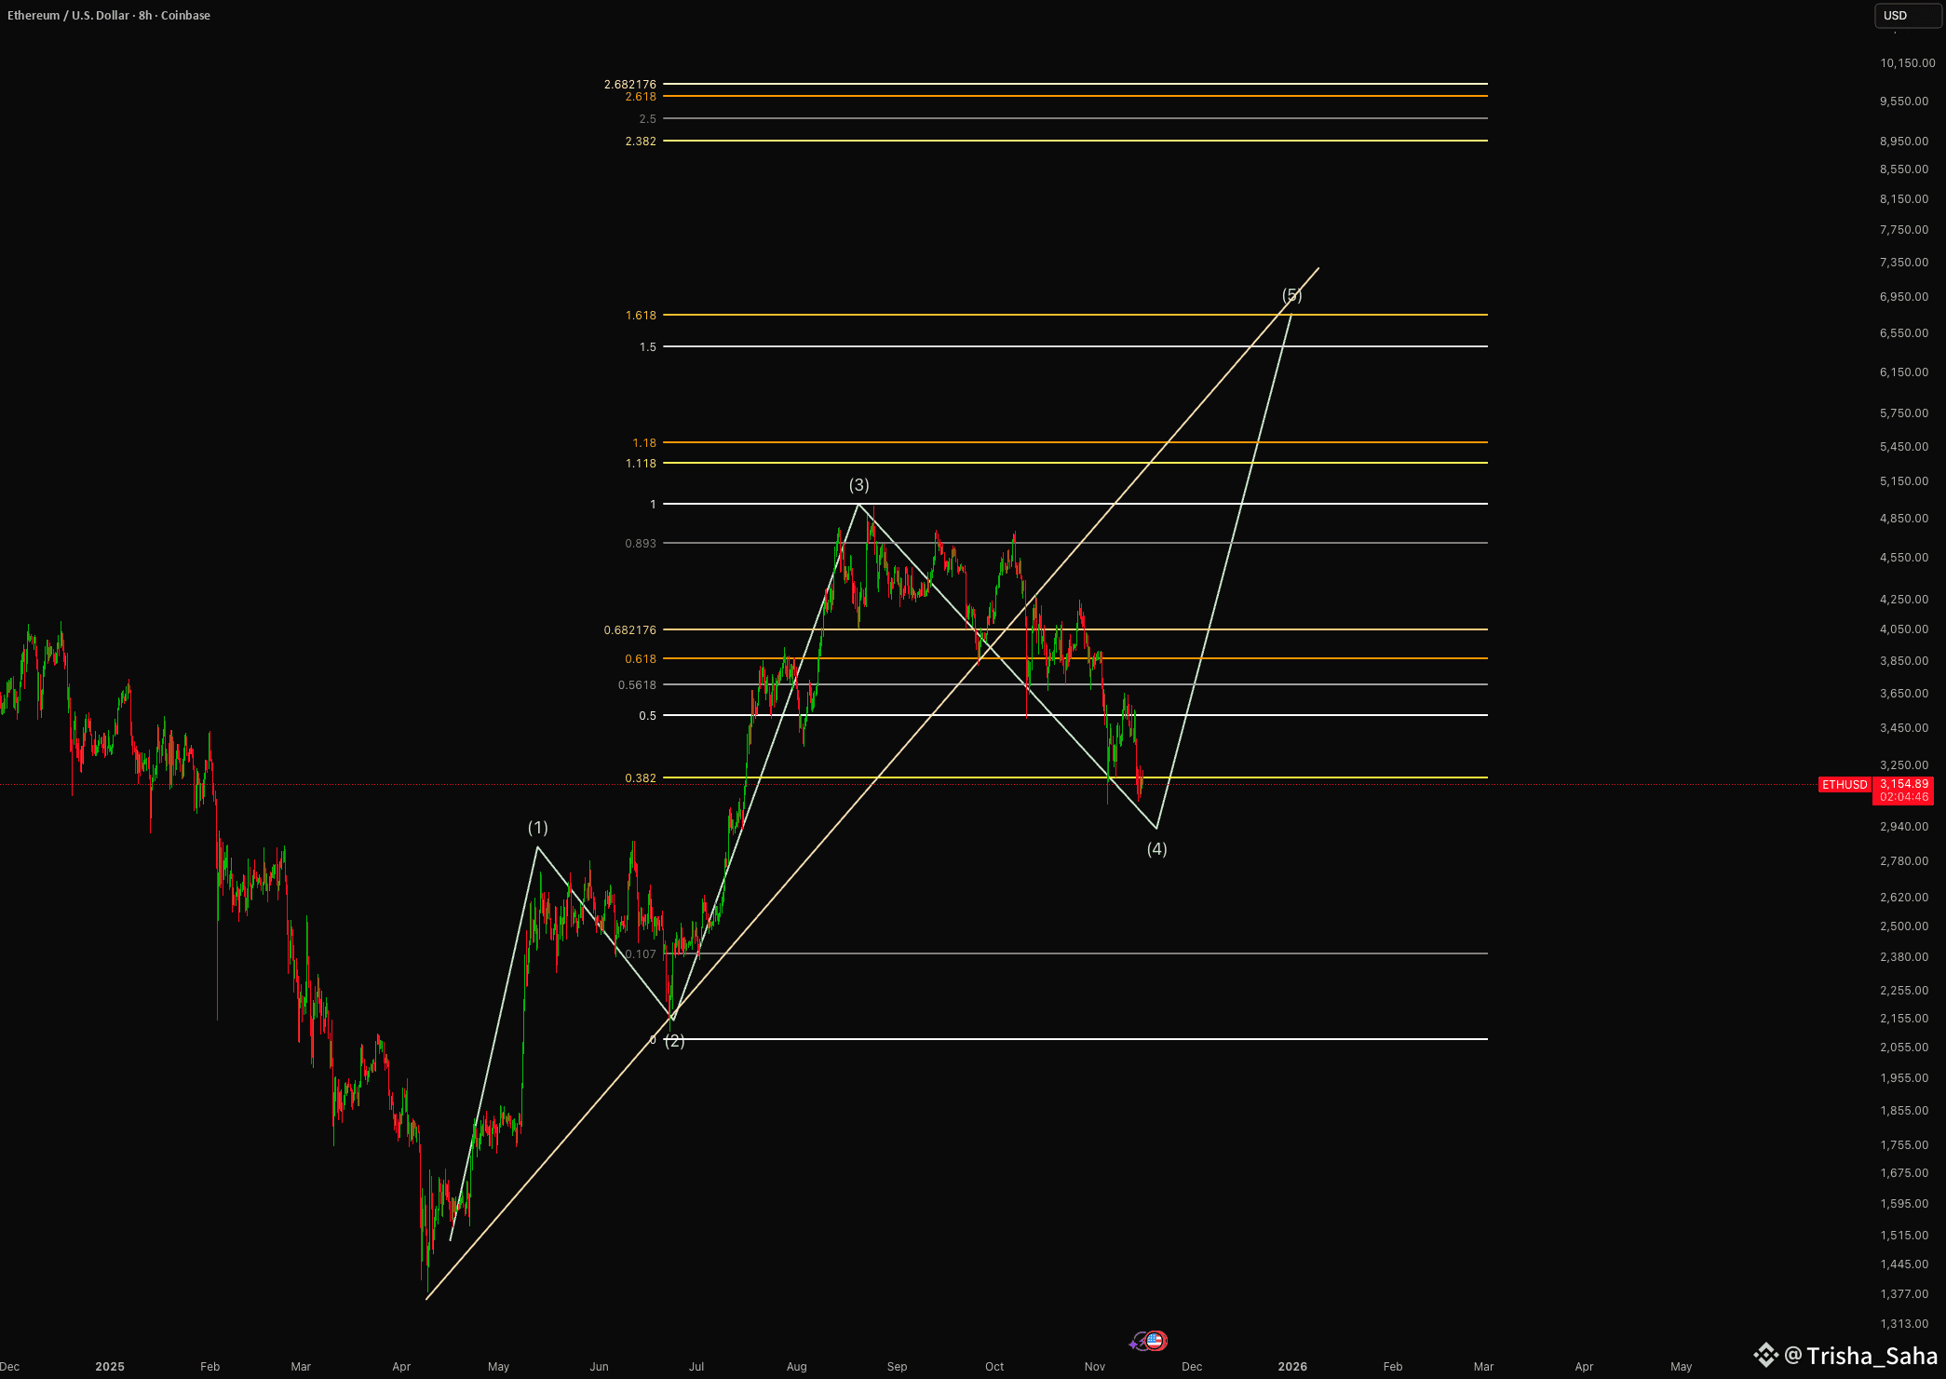Select the wave (1) label
Image resolution: width=1946 pixels, height=1379 pixels.
click(537, 827)
